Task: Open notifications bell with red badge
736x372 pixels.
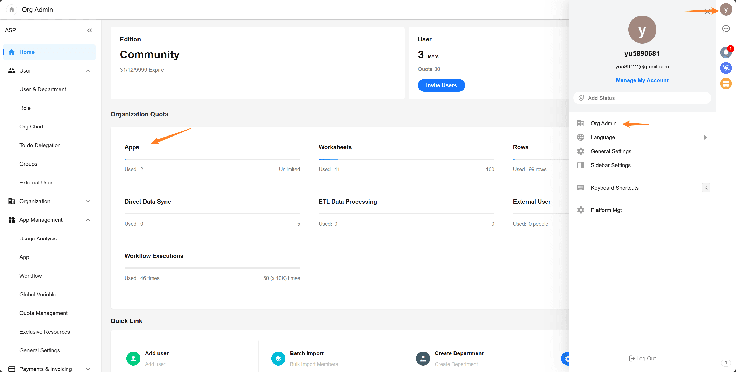Action: click(x=726, y=53)
